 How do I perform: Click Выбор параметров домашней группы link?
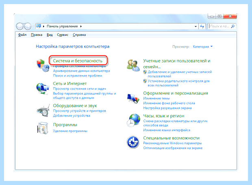(85, 96)
